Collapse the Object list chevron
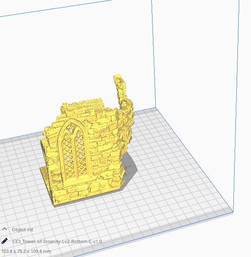Screen dimensions: 251x257 coord(4,229)
